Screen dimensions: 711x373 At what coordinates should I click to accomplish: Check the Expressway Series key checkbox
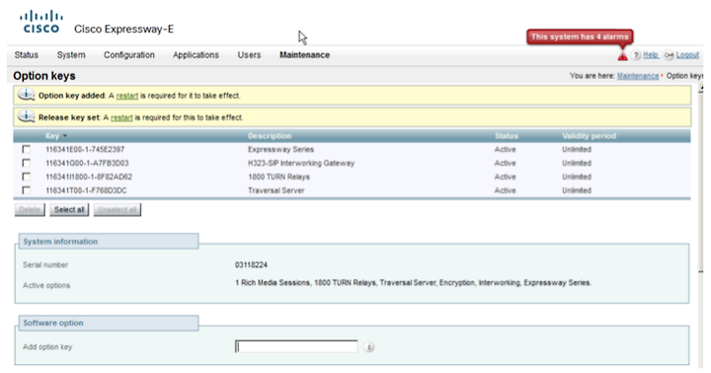click(x=27, y=149)
